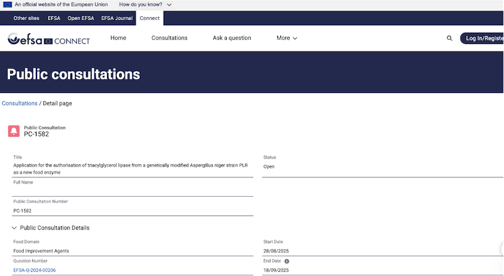Viewport: 504px width, 276px height.
Task: Open question number EFSA-Q-2024-00206 link
Action: pos(35,270)
